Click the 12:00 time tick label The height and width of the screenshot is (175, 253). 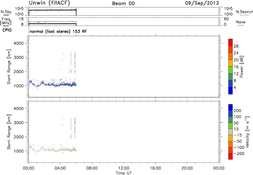tap(124, 168)
